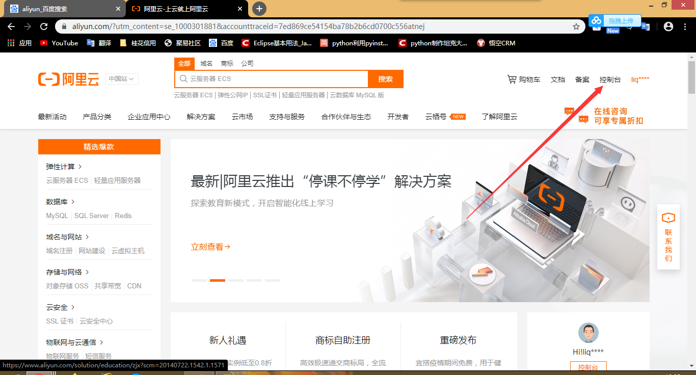The image size is (696, 375).
Task: Open the python利用pyinst bookmark
Action: 354,43
